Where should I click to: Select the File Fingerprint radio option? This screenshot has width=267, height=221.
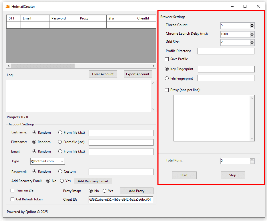pos(167,78)
